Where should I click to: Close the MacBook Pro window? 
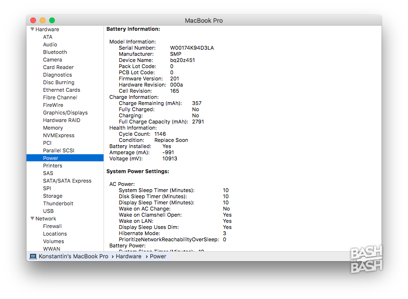point(33,20)
